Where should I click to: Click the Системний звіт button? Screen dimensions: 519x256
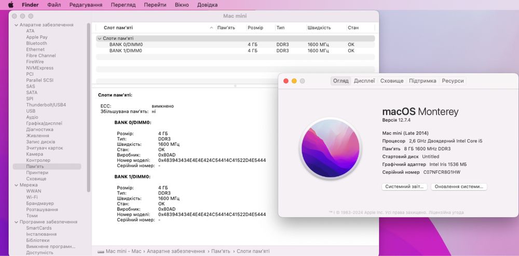pos(404,186)
